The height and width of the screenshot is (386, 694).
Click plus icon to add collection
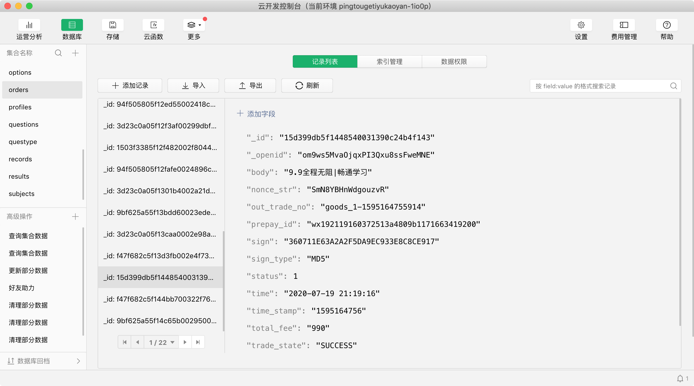(75, 53)
